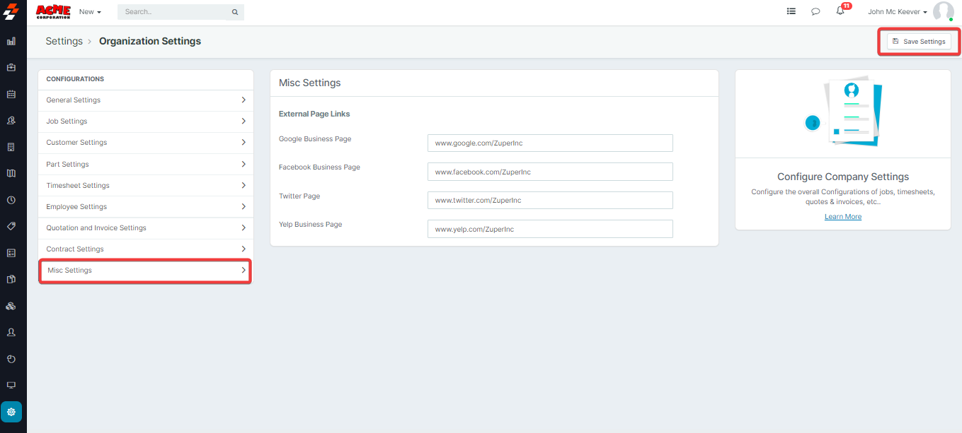Open Job Settings configuration
This screenshot has width=962, height=433.
pos(145,121)
